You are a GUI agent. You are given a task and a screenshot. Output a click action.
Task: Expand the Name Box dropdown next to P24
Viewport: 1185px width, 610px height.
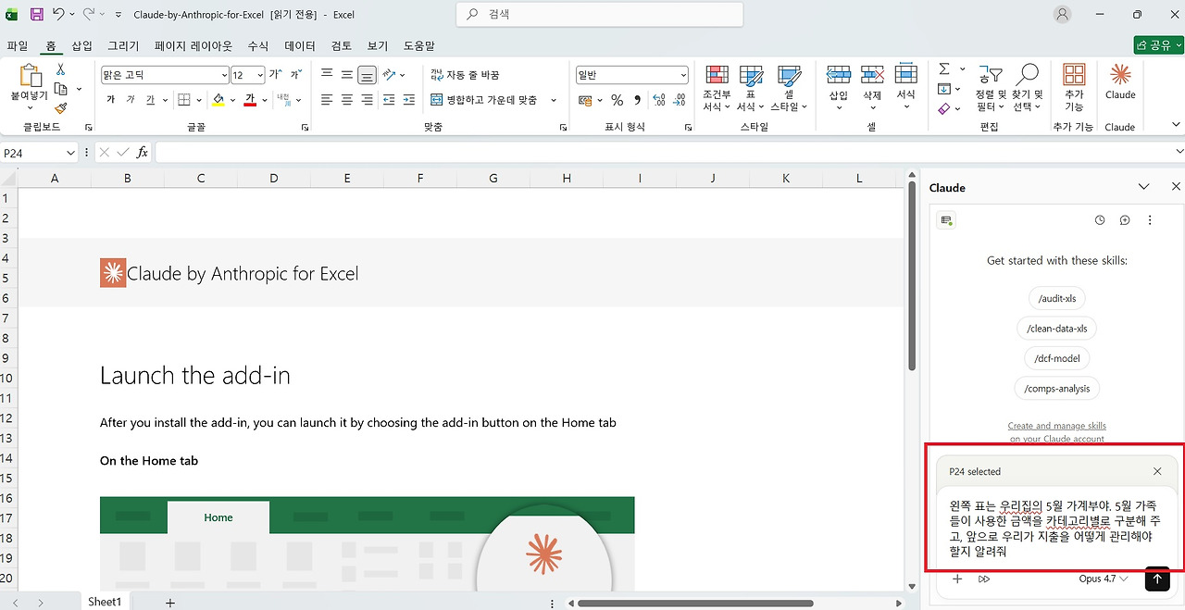(x=70, y=153)
